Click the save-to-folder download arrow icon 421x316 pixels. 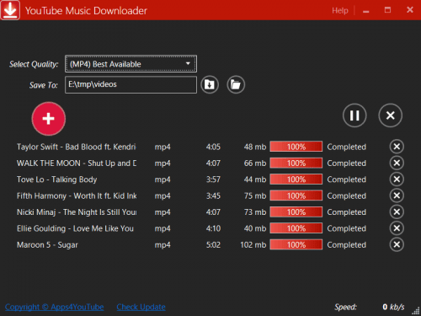210,84
